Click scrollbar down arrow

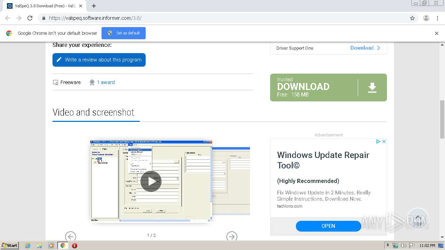point(442,237)
